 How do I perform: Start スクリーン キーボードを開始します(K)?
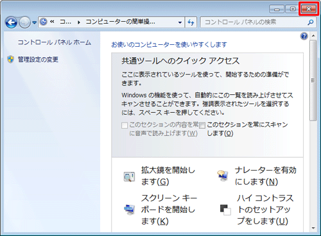(169, 210)
